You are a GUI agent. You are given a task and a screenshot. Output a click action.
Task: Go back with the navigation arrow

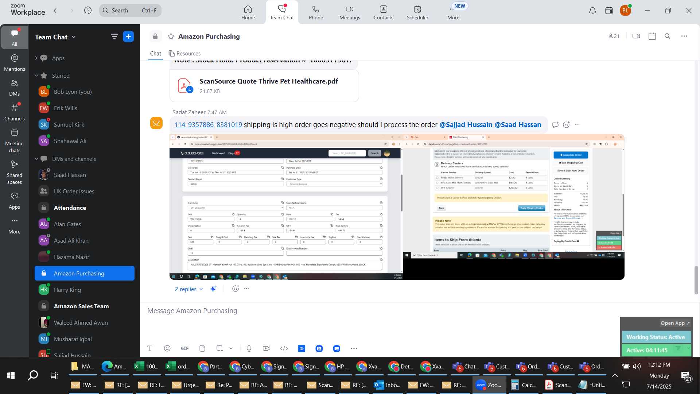click(x=55, y=10)
